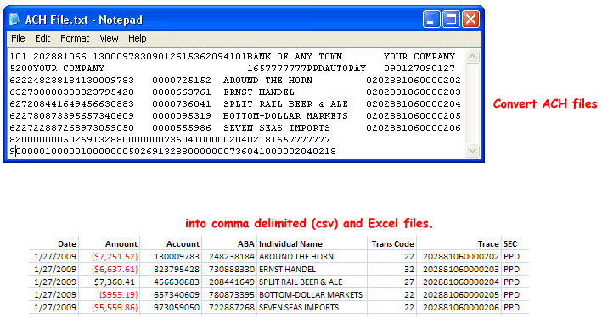Image resolution: width=602 pixels, height=318 pixels.
Task: Open the View menu
Action: point(109,38)
